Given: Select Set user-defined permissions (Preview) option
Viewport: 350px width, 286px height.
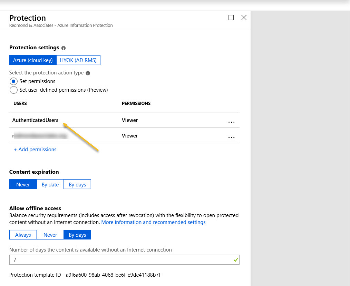Looking at the screenshot, I should tap(13, 90).
